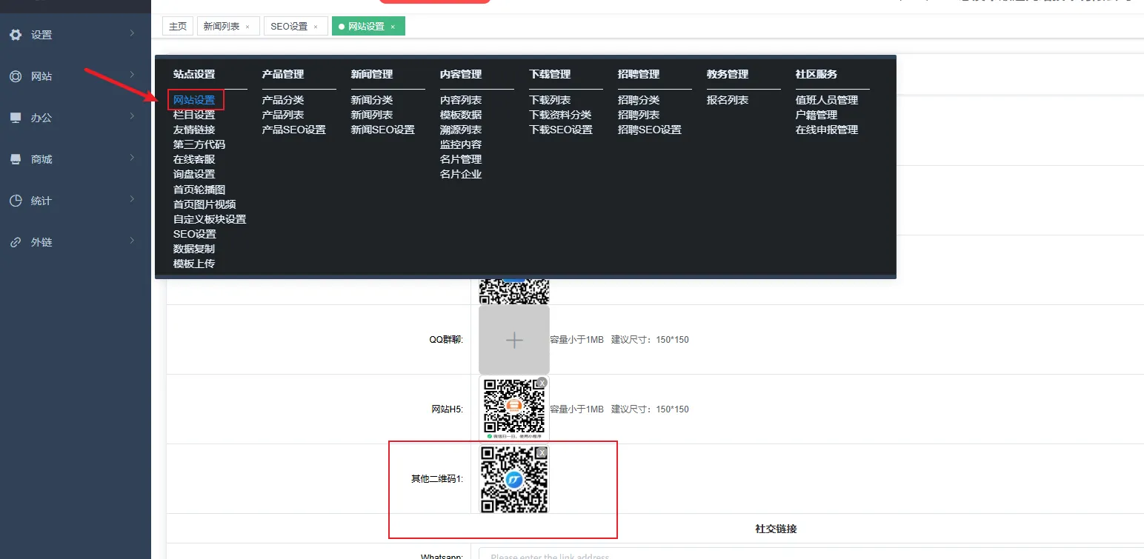1144x559 pixels.
Task: Click the 网站 lifebuoy sidebar icon
Action: [x=15, y=76]
